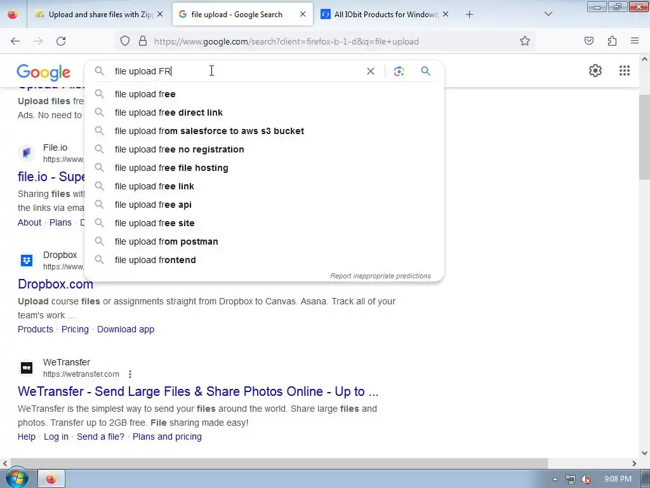
Task: Open WeTransfer Send Large Files result
Action: coord(198,391)
